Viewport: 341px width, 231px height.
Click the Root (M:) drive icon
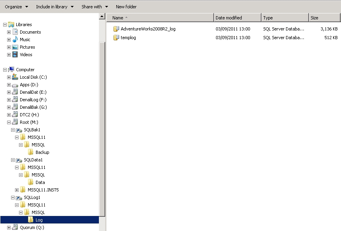pos(15,122)
